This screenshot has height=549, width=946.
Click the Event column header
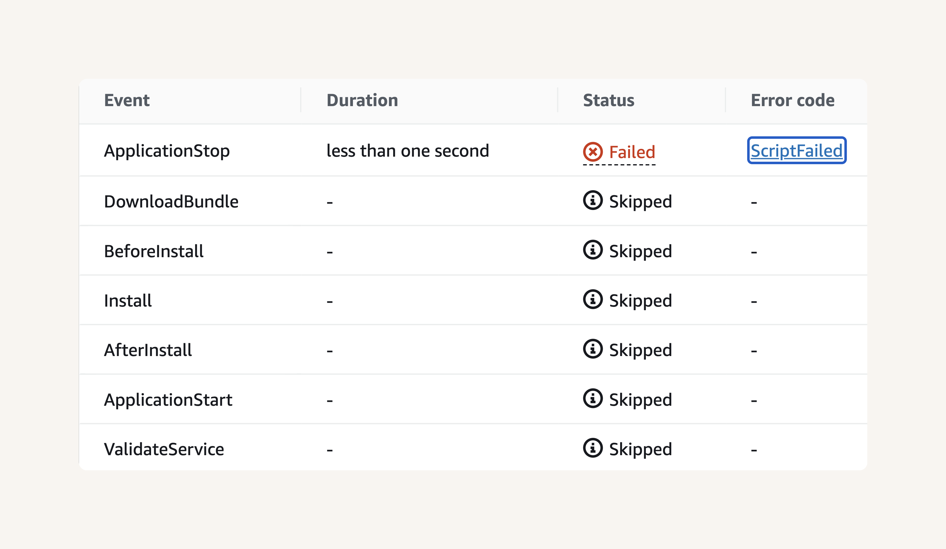tap(127, 100)
